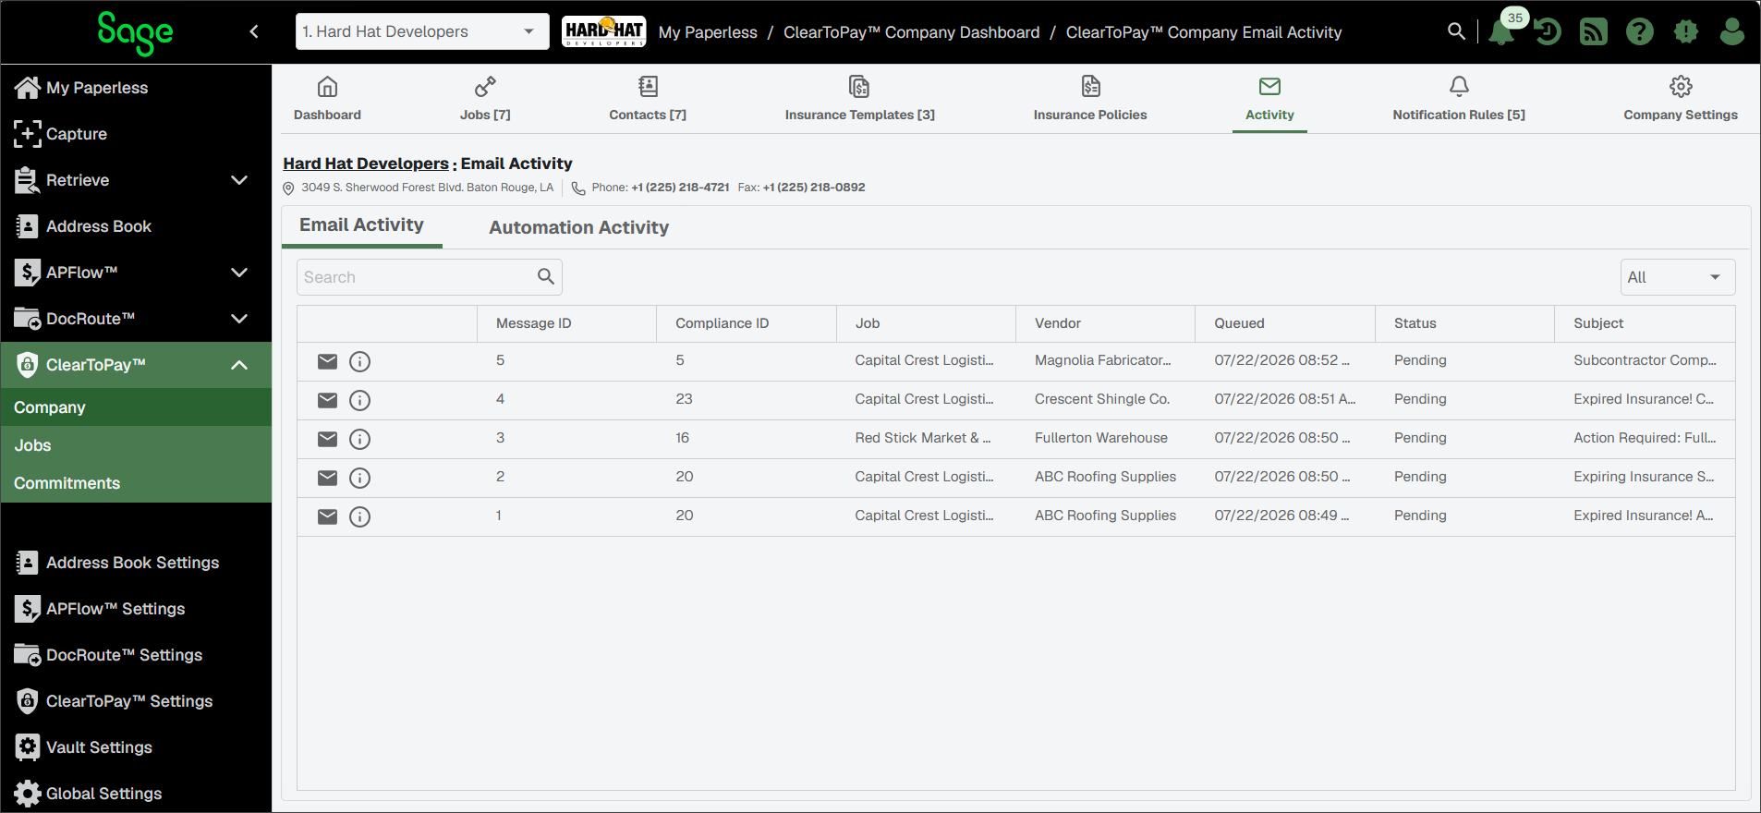Click the Hard Hat Developers logo
This screenshot has width=1761, height=813.
[x=604, y=31]
